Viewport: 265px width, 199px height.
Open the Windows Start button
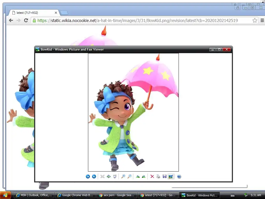[x=5, y=195]
